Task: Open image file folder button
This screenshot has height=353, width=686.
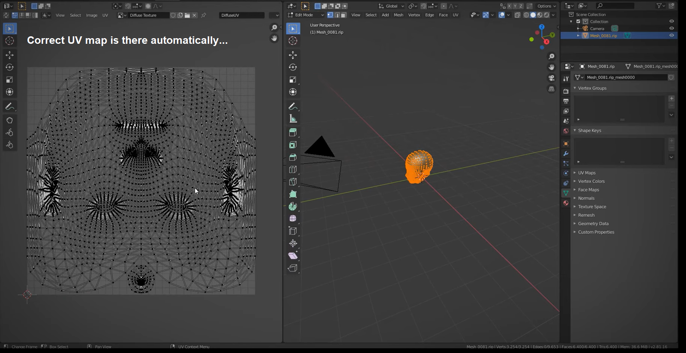Action: [x=187, y=15]
